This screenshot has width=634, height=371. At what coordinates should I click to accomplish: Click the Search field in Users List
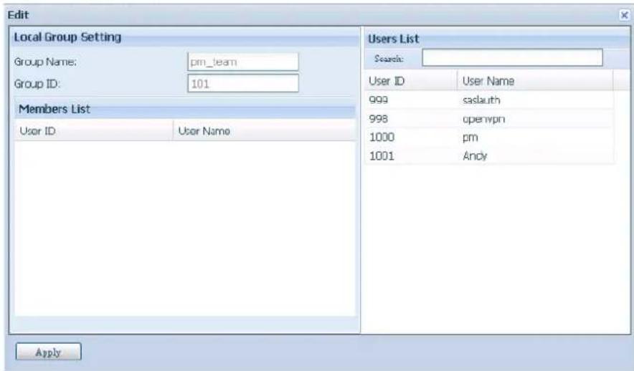pos(511,57)
